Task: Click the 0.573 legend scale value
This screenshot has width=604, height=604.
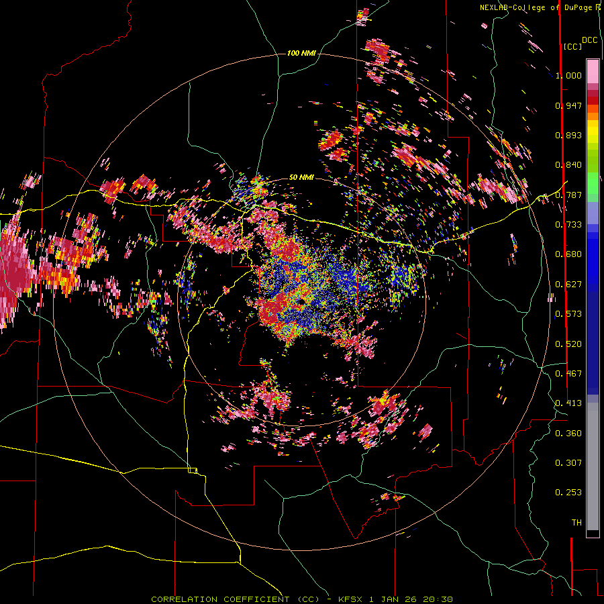Action: click(x=568, y=313)
